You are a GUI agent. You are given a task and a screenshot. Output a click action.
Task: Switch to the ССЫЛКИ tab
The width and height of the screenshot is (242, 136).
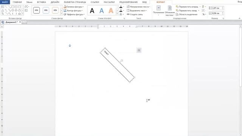coord(95,2)
